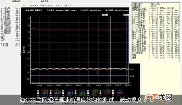Click the Int column header in statistics panel
Screen dimensions: 182x105
(169, 10)
